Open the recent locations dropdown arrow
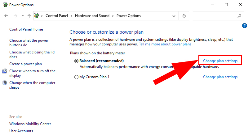248x139 pixels. click(x=22, y=16)
